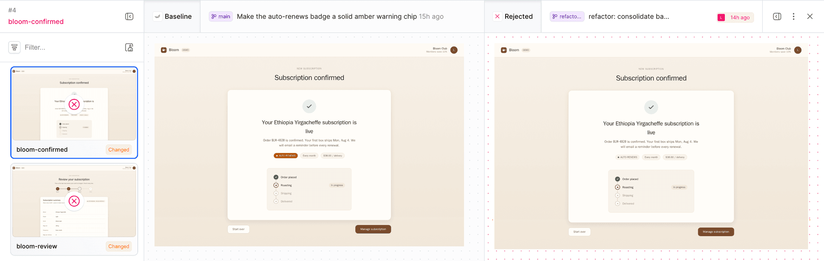Click the main branch chip

pos(221,16)
